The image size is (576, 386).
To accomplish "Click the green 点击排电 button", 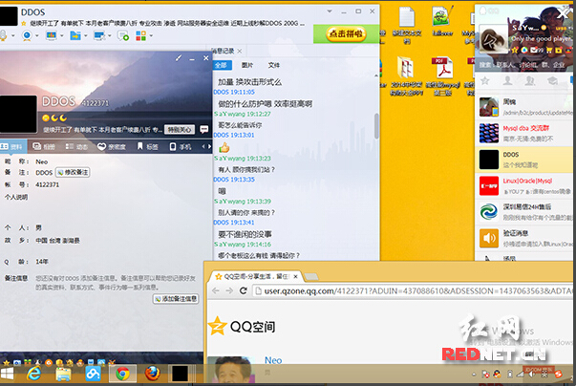I will click(x=346, y=32).
